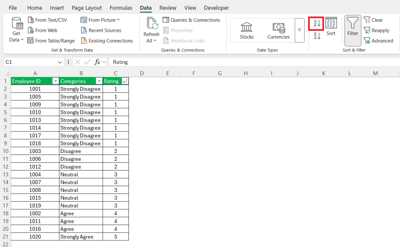Open the Get Data dropdown
Viewport: 400px width, 247px height.
16,30
